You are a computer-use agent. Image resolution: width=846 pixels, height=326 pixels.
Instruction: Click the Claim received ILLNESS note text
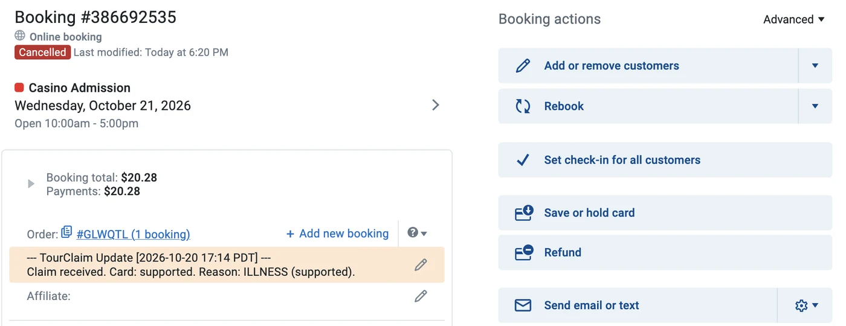pyautogui.click(x=191, y=272)
